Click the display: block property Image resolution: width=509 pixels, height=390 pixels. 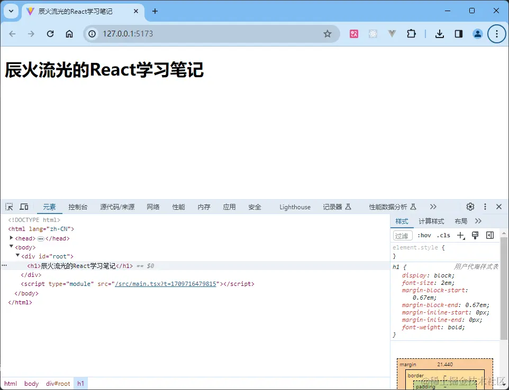428,275
